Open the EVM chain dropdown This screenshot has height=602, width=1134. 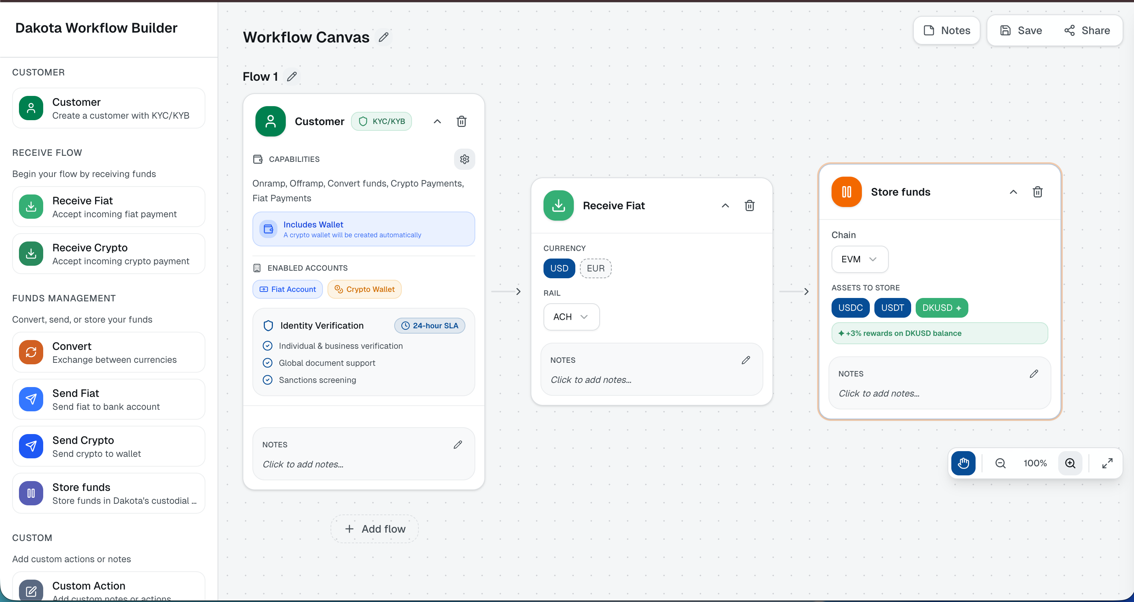pos(859,259)
